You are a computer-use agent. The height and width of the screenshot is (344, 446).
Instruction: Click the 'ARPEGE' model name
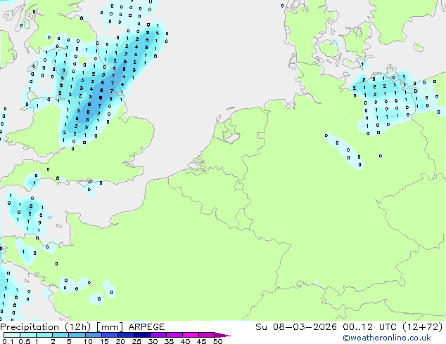click(x=146, y=327)
